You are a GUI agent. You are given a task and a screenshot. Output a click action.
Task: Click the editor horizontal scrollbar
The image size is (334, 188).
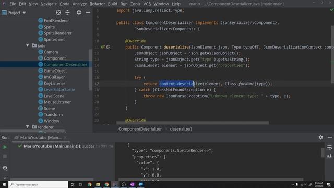(x=193, y=123)
